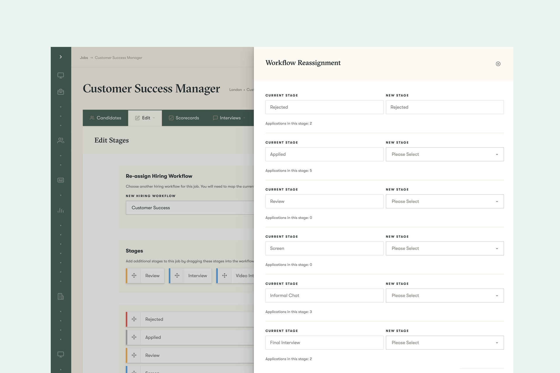Click the briefcase jobs icon in sidebar
This screenshot has height=373, width=560.
(61, 92)
